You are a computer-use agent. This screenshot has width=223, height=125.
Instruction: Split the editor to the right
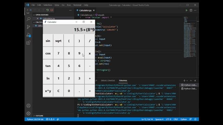(191, 10)
